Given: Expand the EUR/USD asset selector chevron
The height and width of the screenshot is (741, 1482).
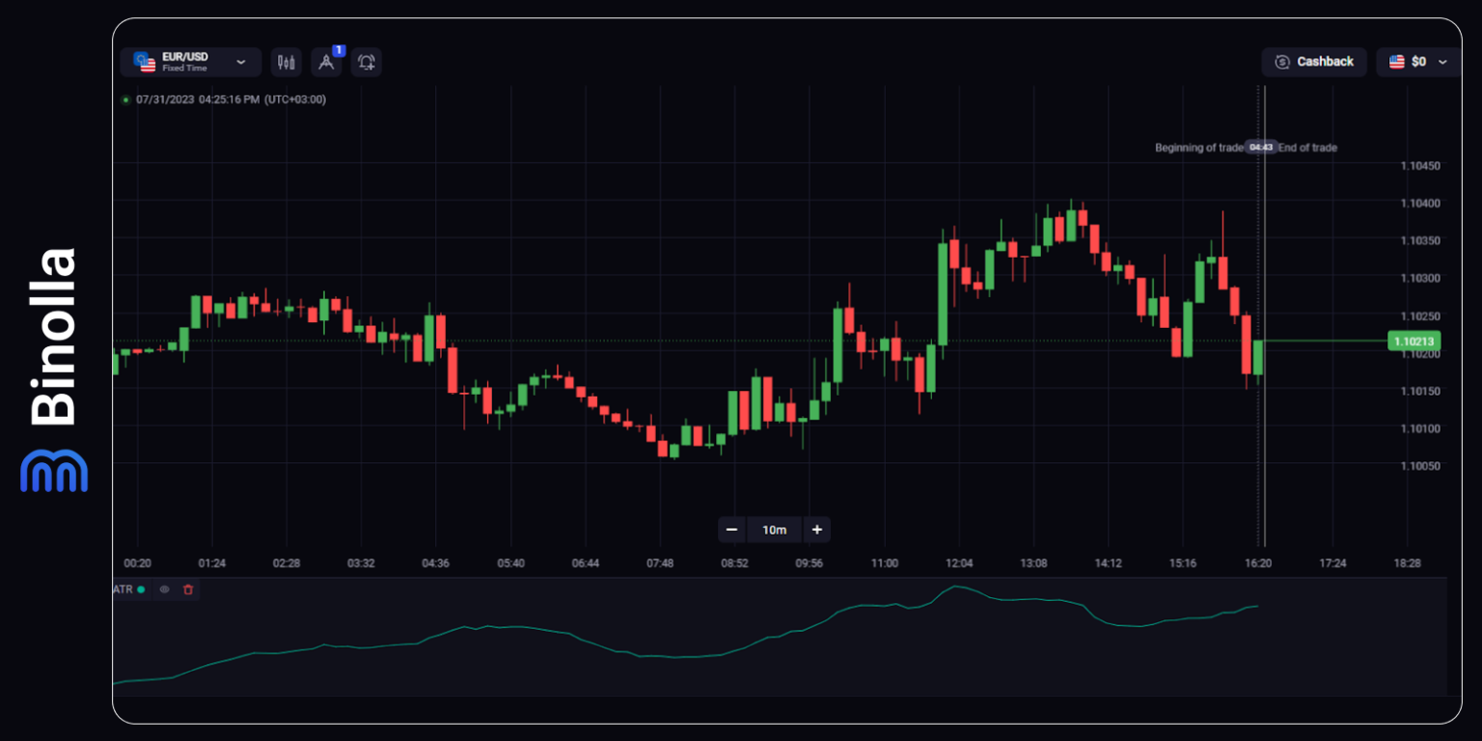Looking at the screenshot, I should coord(241,63).
